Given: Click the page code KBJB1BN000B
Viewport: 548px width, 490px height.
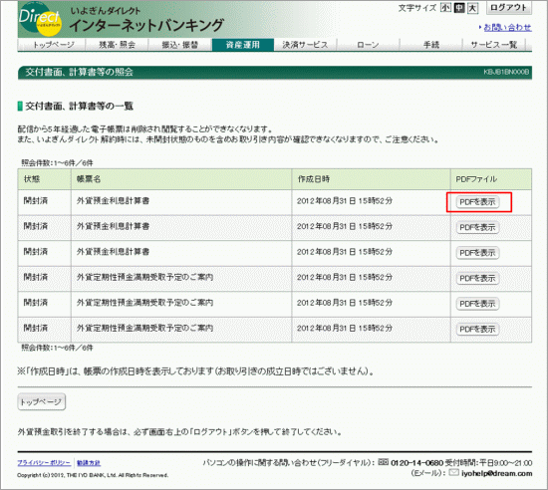Looking at the screenshot, I should [506, 72].
